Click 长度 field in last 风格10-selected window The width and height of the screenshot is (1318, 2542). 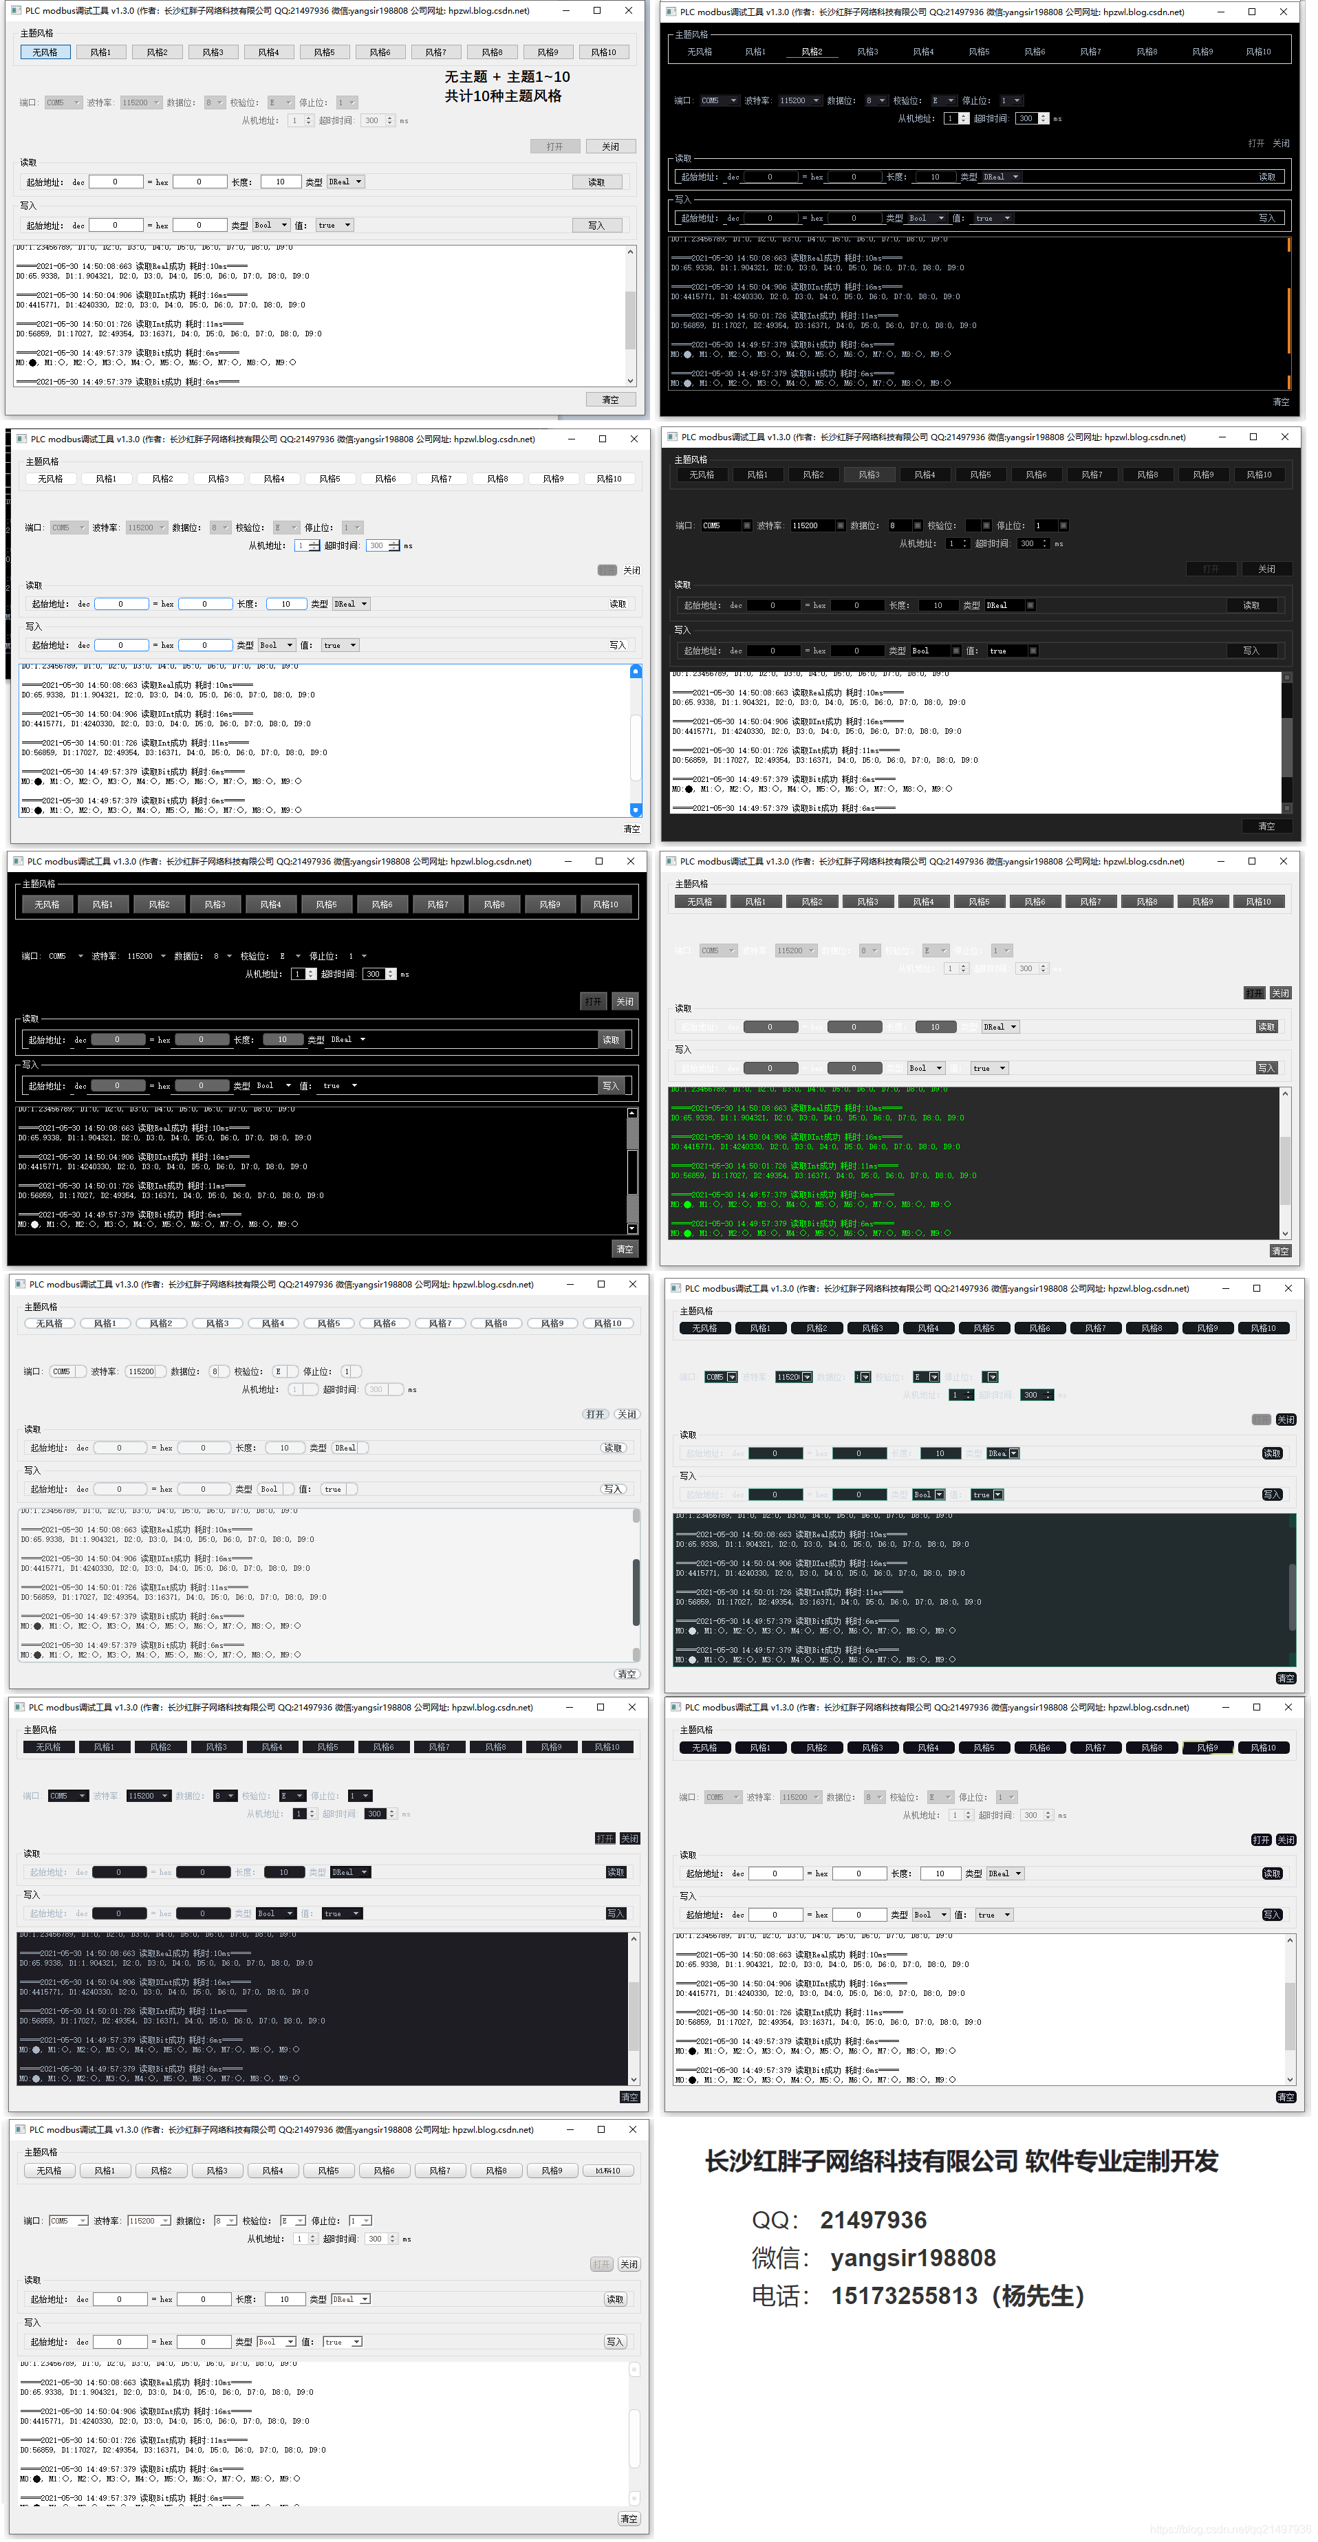(284, 2299)
